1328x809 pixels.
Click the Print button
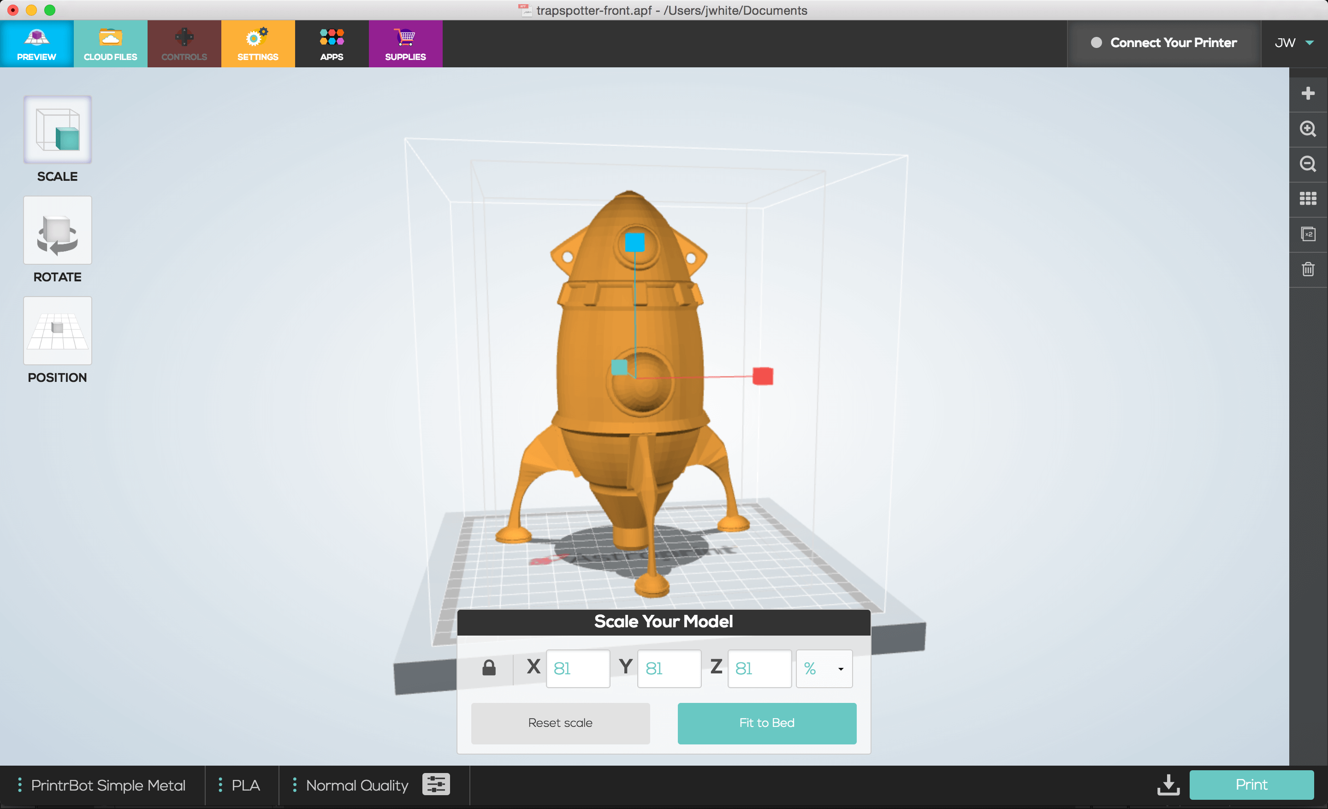coord(1251,785)
